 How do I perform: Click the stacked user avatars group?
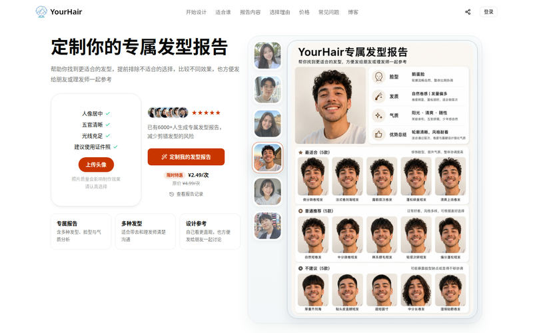168,113
